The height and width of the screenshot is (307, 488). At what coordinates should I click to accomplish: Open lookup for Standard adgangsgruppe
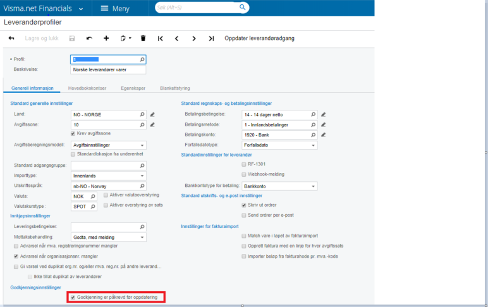142,166
